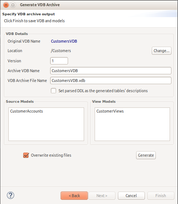Uncheck Overwrite existing files
The height and width of the screenshot is (204, 178).
tap(26, 155)
